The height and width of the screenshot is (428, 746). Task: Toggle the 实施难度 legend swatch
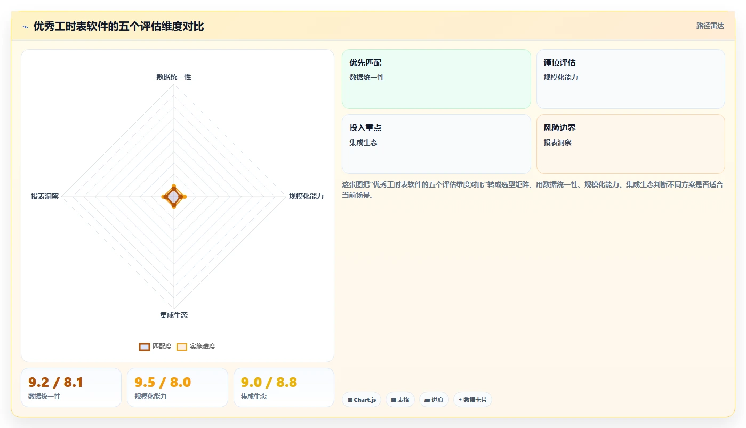click(x=182, y=346)
